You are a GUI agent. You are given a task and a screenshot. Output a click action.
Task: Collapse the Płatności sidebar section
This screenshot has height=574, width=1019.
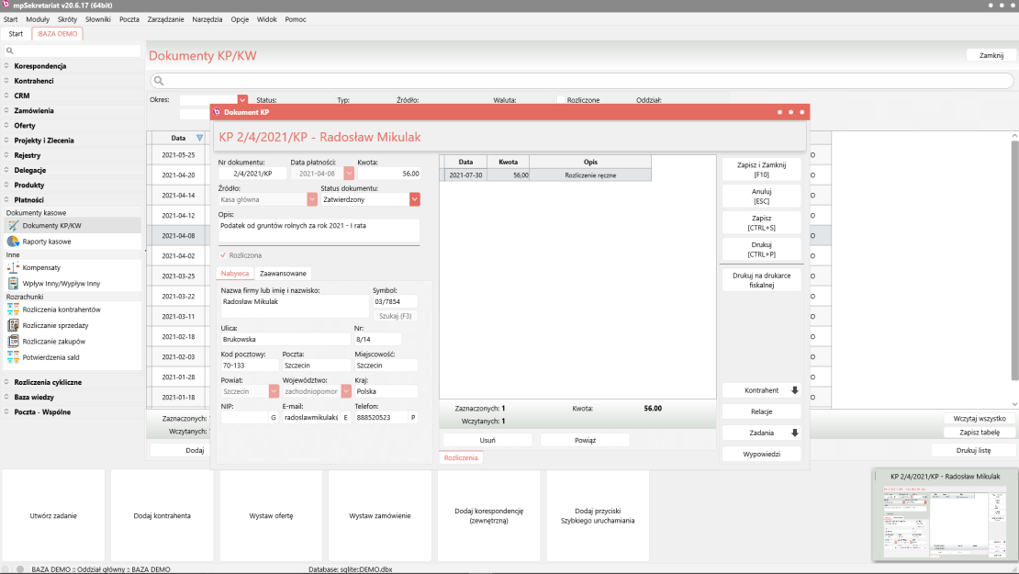6,199
